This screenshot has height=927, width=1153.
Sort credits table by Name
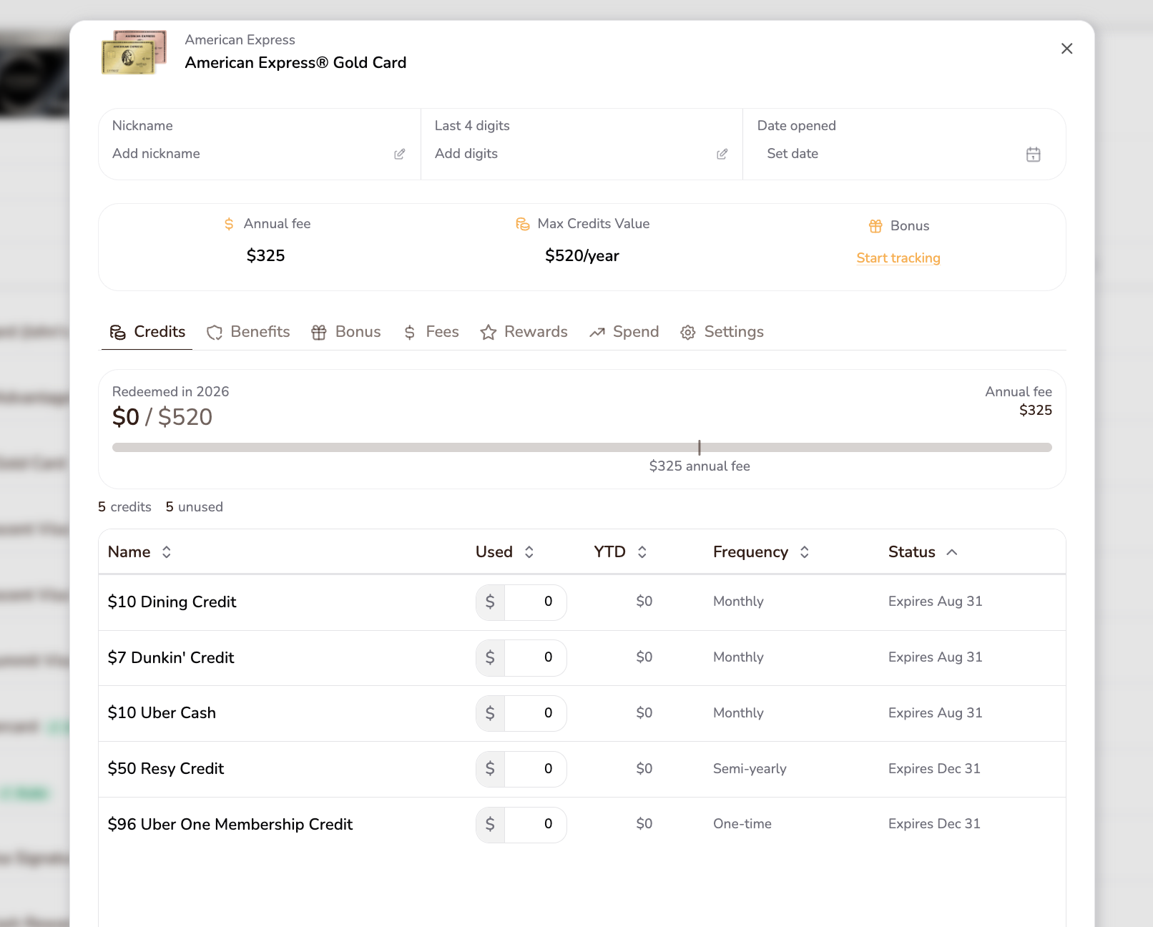[139, 552]
